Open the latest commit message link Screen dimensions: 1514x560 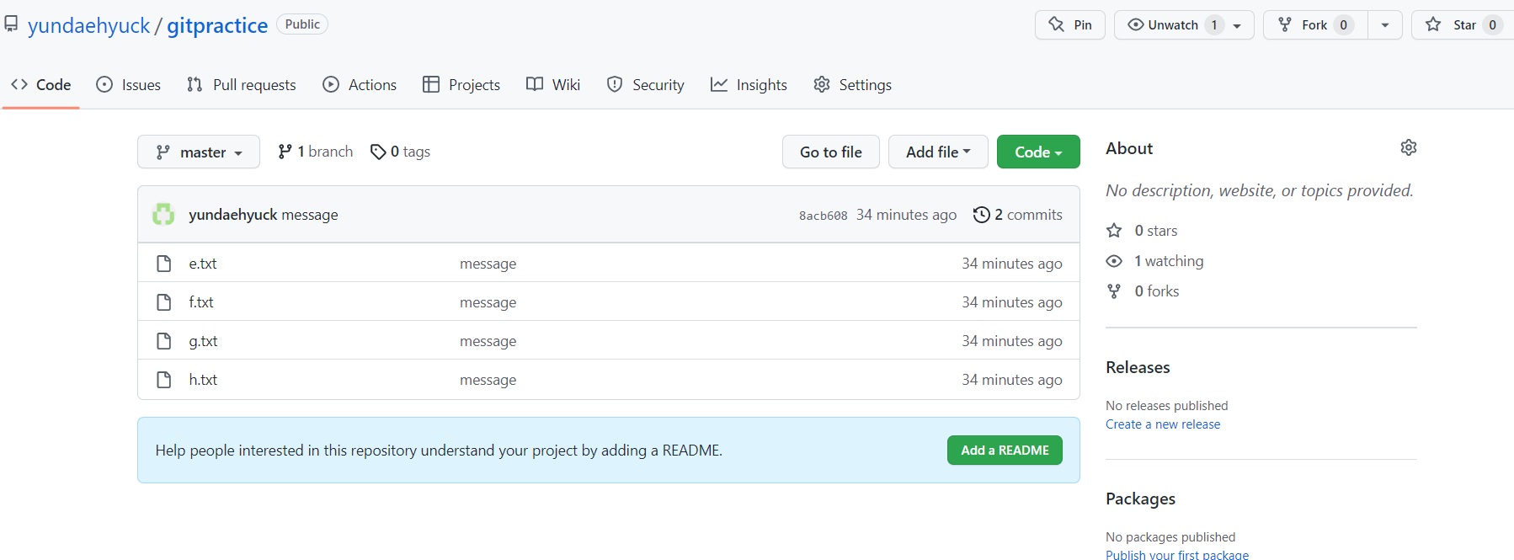coord(310,215)
